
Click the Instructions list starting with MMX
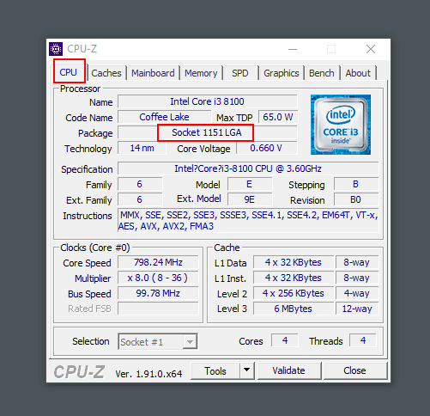pos(248,220)
